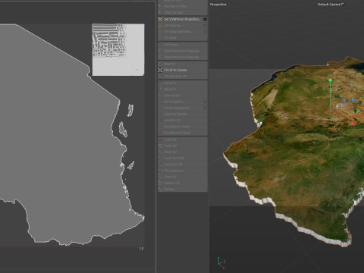Click the Start Interactive Mapping icon
Image resolution: width=364 pixels, height=273 pixels.
pos(160,51)
